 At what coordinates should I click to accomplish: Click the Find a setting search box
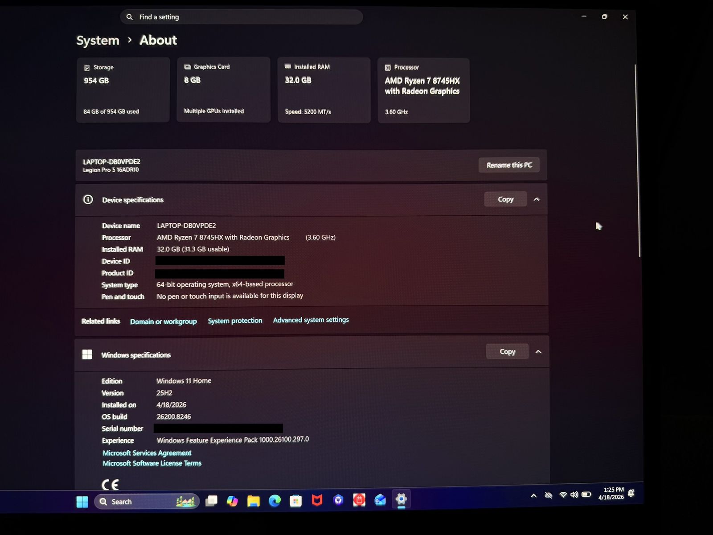point(241,17)
